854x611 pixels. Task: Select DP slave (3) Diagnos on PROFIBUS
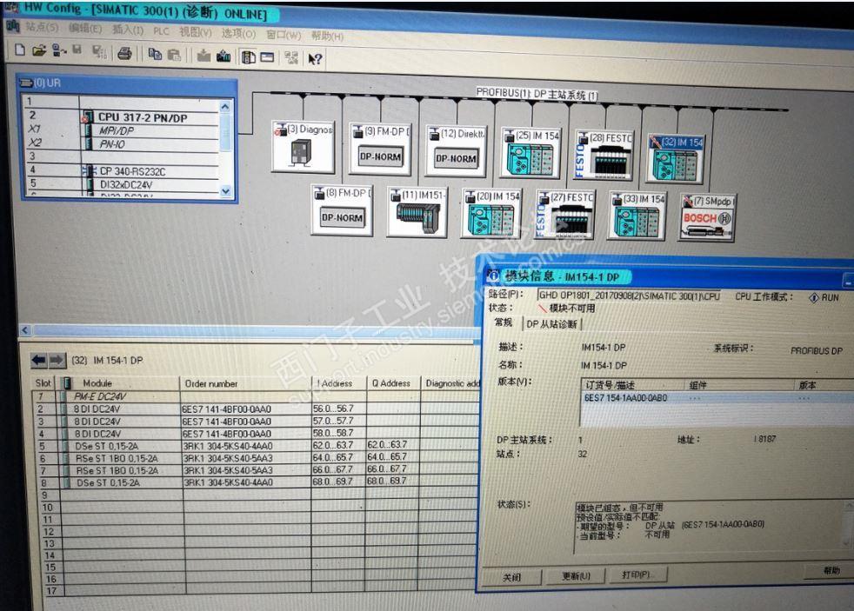[x=303, y=146]
